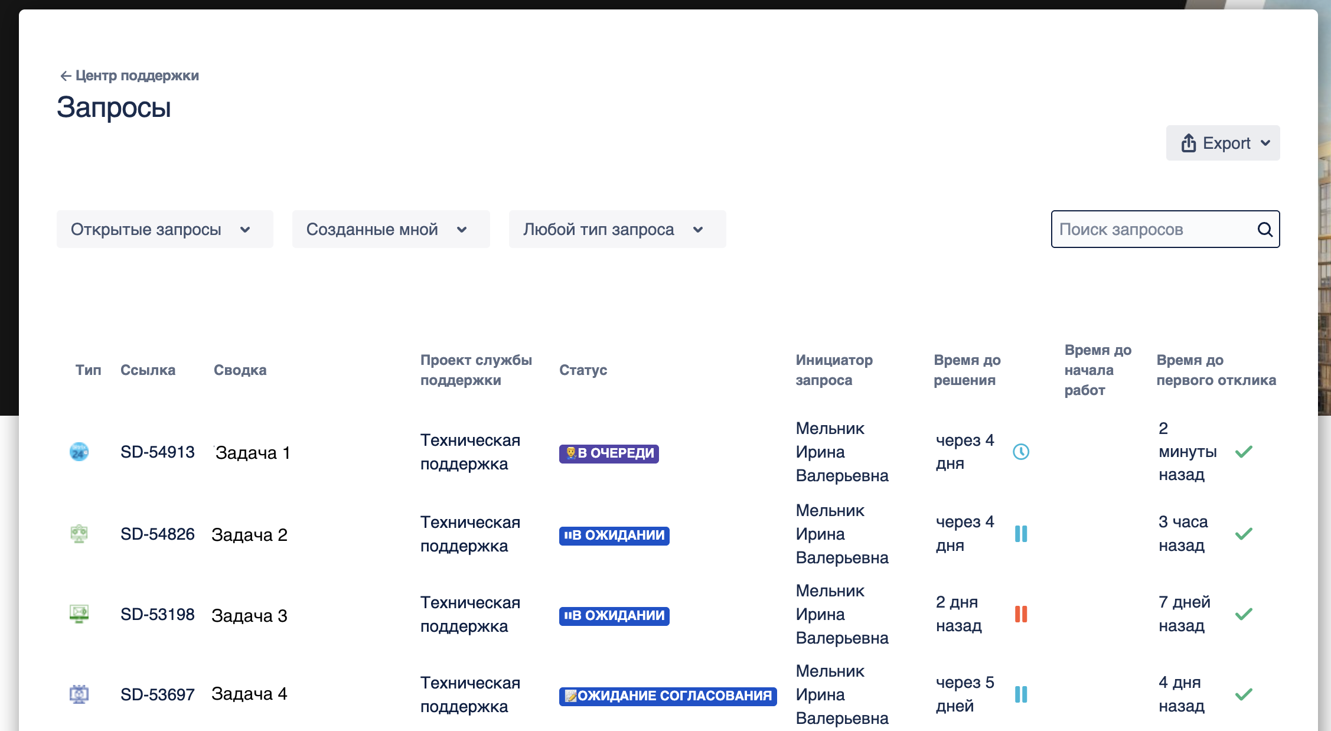Click the green checkmark for Задача 1
Image resolution: width=1331 pixels, height=731 pixels.
[x=1244, y=452]
